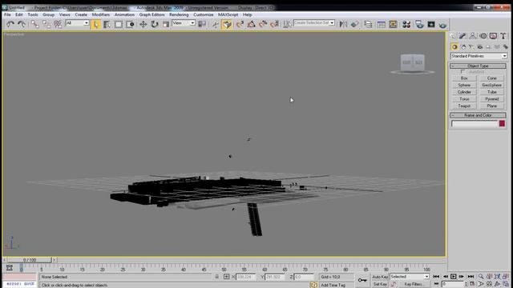
Task: Click the Align tool icon
Action: (354, 24)
